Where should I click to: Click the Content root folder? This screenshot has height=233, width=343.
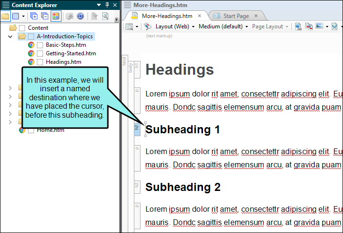38,28
